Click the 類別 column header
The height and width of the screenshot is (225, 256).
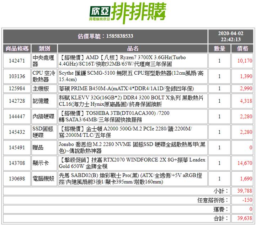coord(44,48)
